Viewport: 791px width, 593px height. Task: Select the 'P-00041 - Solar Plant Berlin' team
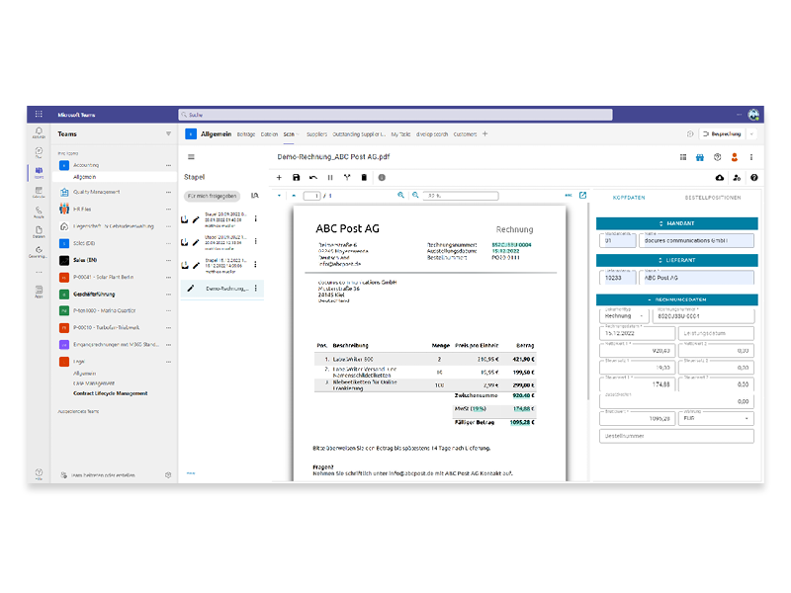pos(104,278)
